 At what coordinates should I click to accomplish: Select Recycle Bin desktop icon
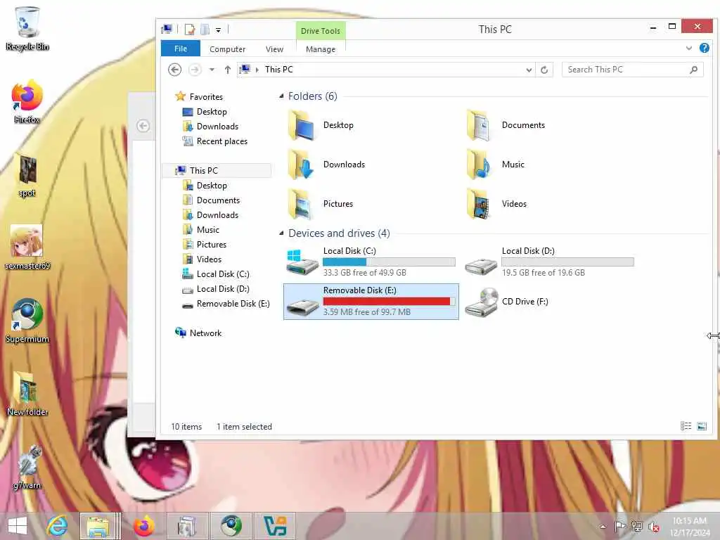pyautogui.click(x=27, y=28)
